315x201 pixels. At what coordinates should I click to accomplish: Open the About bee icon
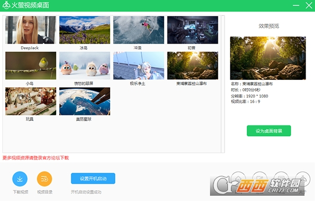point(303,178)
